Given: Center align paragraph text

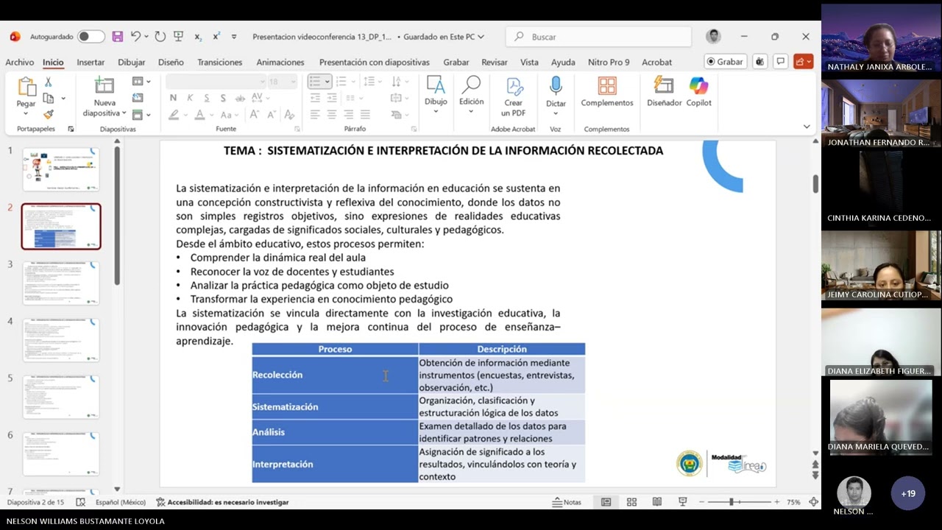Looking at the screenshot, I should pos(332,115).
